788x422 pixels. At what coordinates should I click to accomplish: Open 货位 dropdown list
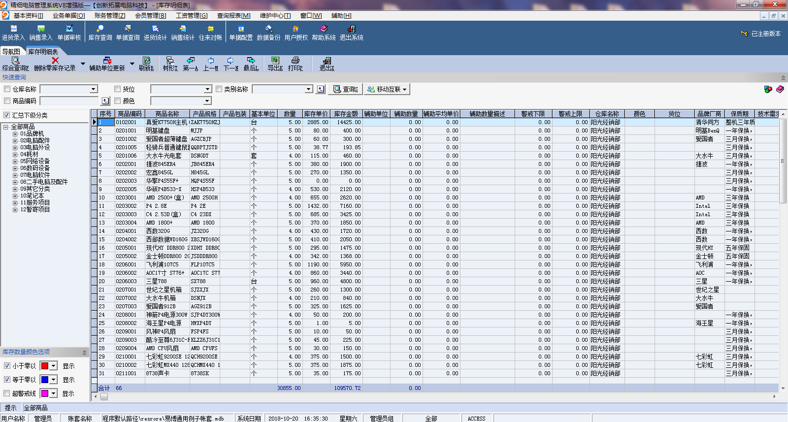tap(208, 89)
